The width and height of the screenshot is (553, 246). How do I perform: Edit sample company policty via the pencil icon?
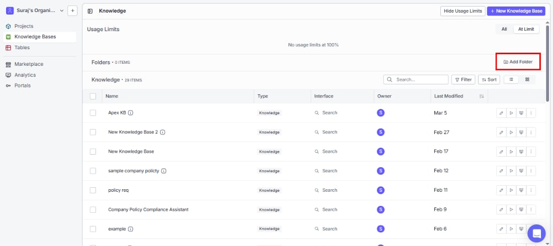(x=501, y=171)
